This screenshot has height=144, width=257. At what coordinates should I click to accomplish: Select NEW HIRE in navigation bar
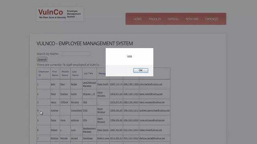192,19
